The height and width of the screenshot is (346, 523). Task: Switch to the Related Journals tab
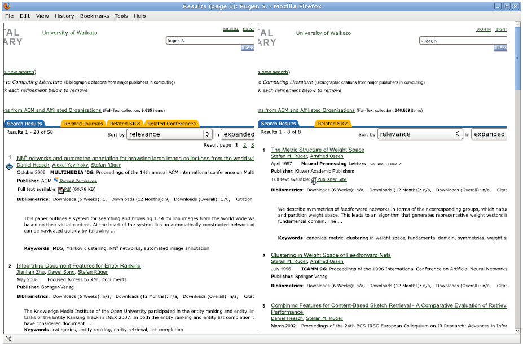[x=83, y=124]
